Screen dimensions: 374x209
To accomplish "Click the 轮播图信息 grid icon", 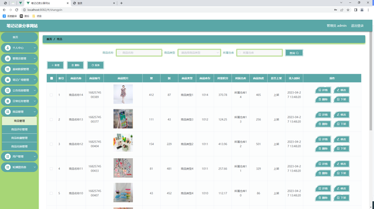I will (x=8, y=167).
